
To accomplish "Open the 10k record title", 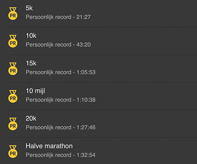I will click(x=31, y=35).
